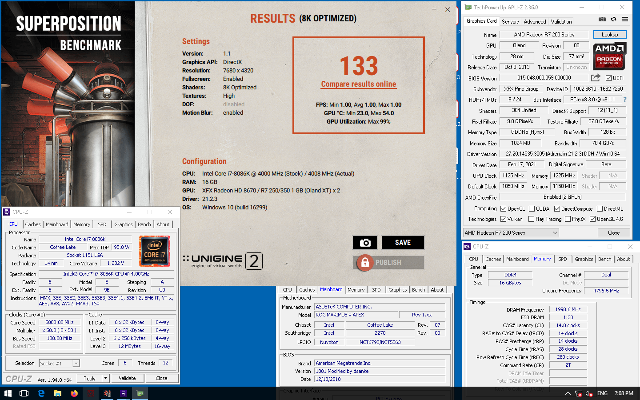Switch to GPU-Z via taskbar icon
Screen dimensions: 640x400
(140, 393)
